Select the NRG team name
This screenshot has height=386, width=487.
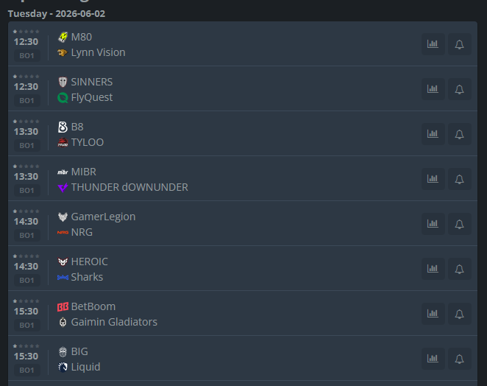(x=82, y=232)
